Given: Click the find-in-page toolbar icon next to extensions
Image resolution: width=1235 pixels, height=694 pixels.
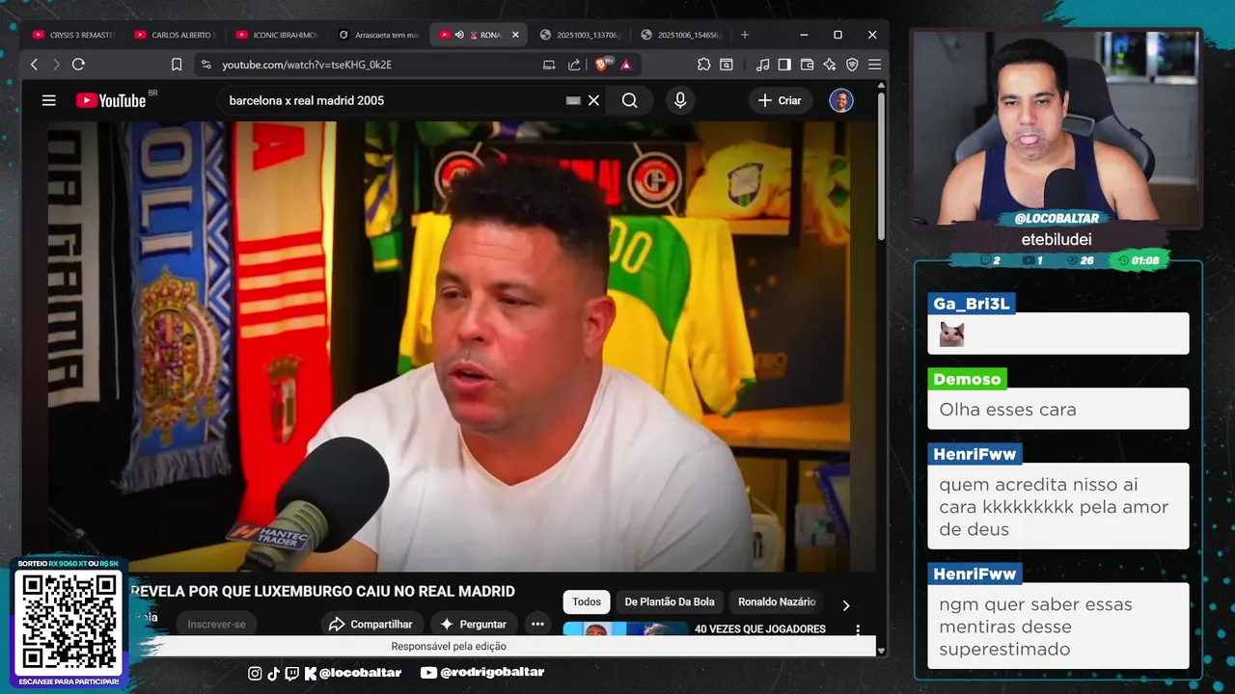Looking at the screenshot, I should coord(727,65).
